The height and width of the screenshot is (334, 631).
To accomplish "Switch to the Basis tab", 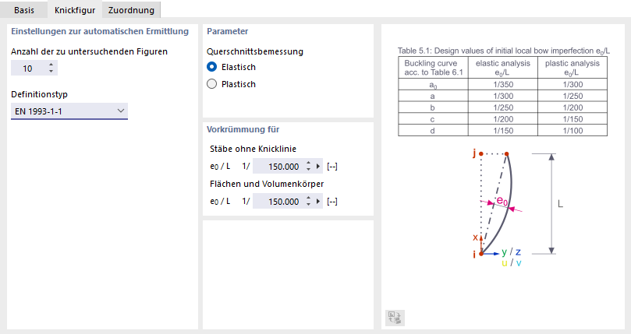I will point(23,10).
